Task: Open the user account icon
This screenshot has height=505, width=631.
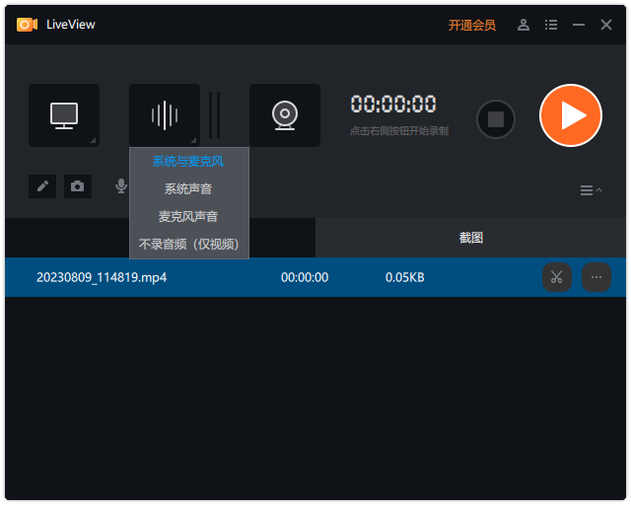Action: point(524,25)
